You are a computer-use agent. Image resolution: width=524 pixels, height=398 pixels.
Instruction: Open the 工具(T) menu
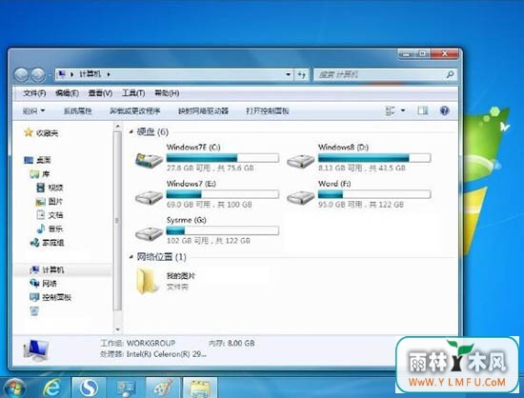click(133, 93)
